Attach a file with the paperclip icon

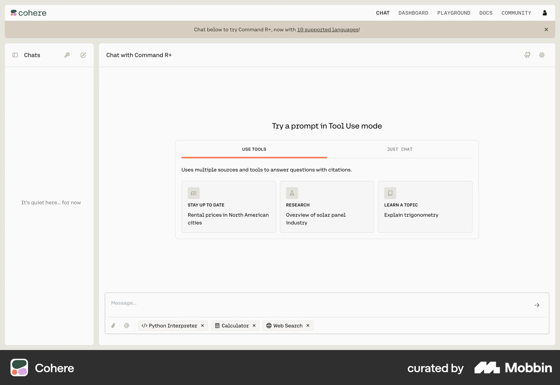point(113,326)
